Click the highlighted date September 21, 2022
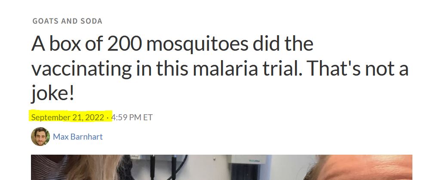This screenshot has height=180, width=427. click(68, 117)
